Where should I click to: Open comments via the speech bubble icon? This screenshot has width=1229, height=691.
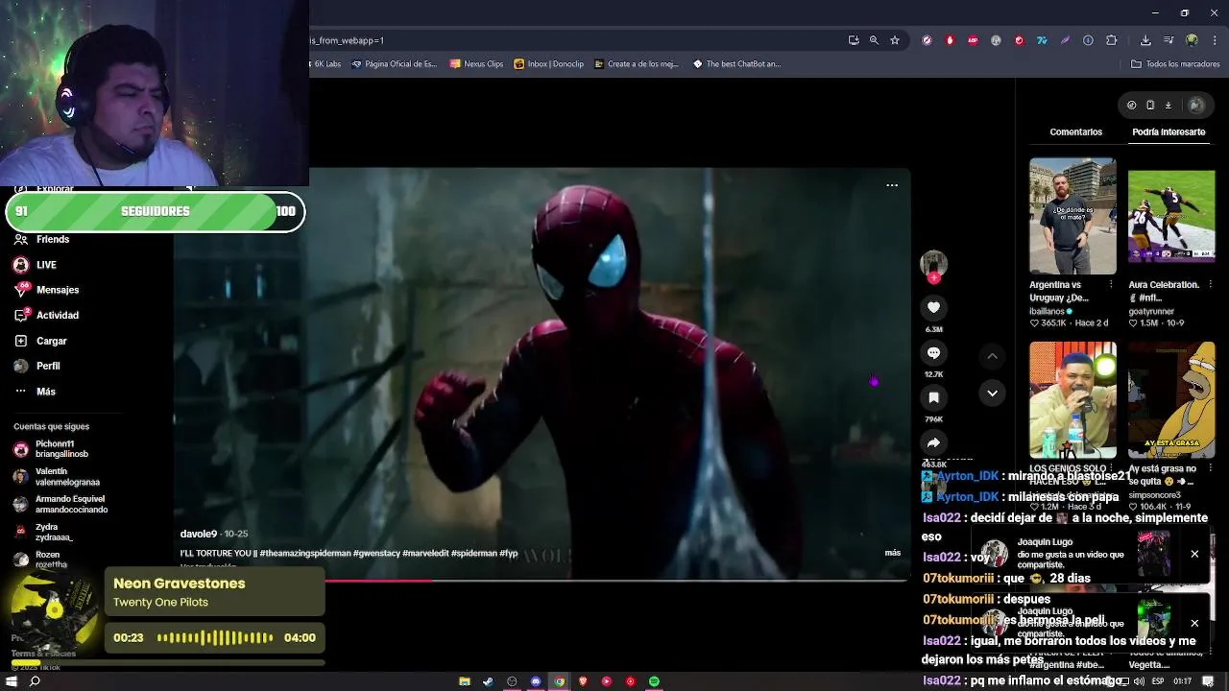point(933,352)
